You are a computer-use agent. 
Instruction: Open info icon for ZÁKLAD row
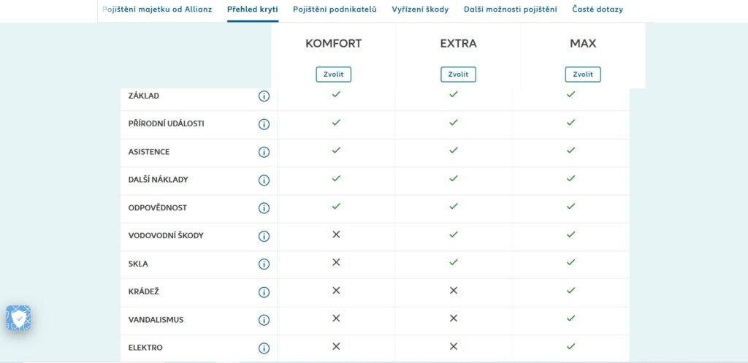264,96
